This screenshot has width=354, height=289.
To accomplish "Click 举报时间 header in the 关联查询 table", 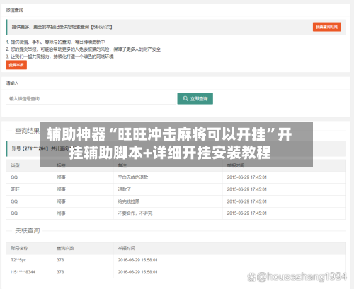I will pos(127,248).
